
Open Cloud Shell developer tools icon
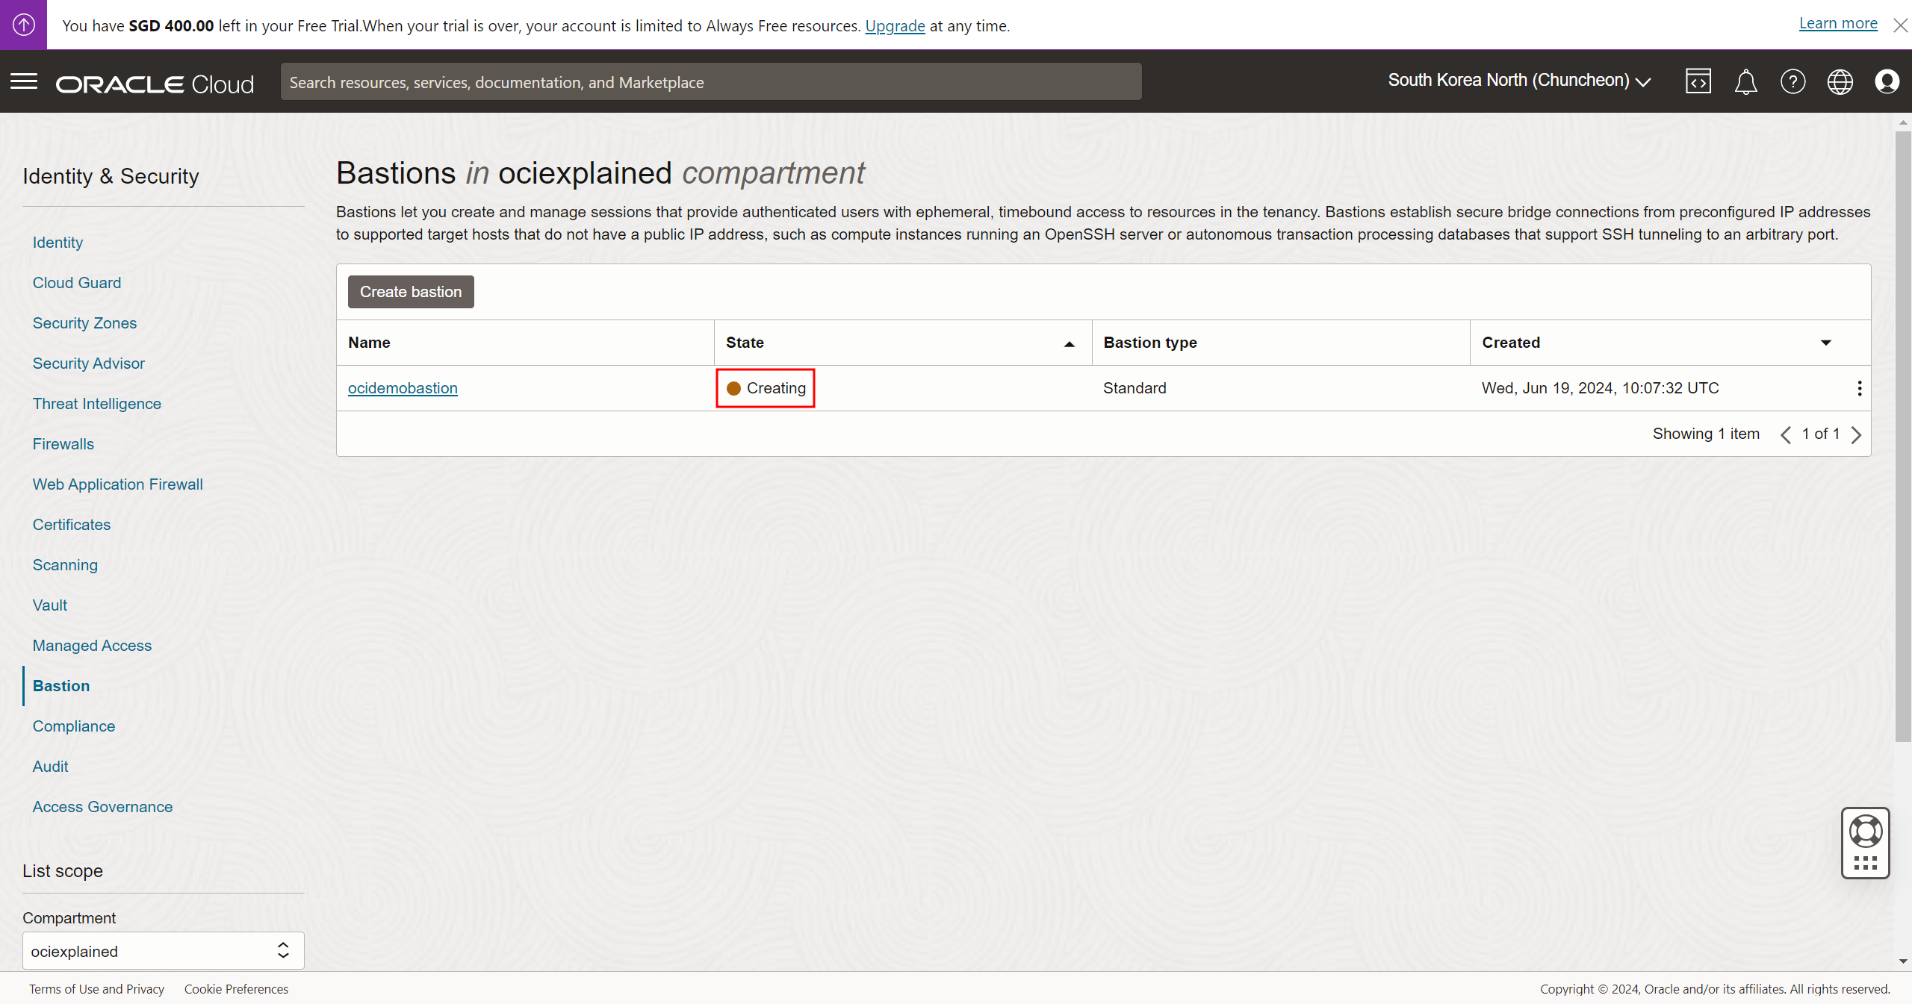pos(1698,81)
